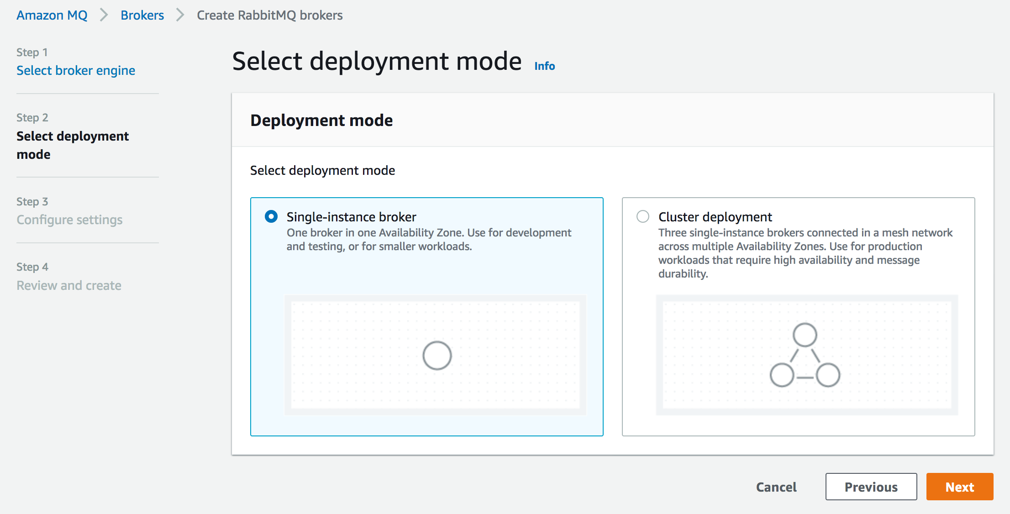Click the Review and create step
The width and height of the screenshot is (1010, 514).
coord(69,285)
